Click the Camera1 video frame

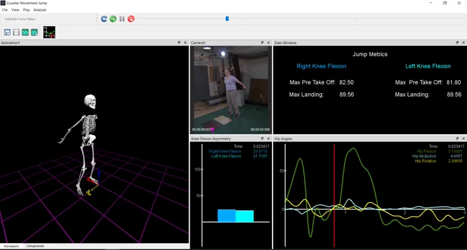click(x=231, y=89)
